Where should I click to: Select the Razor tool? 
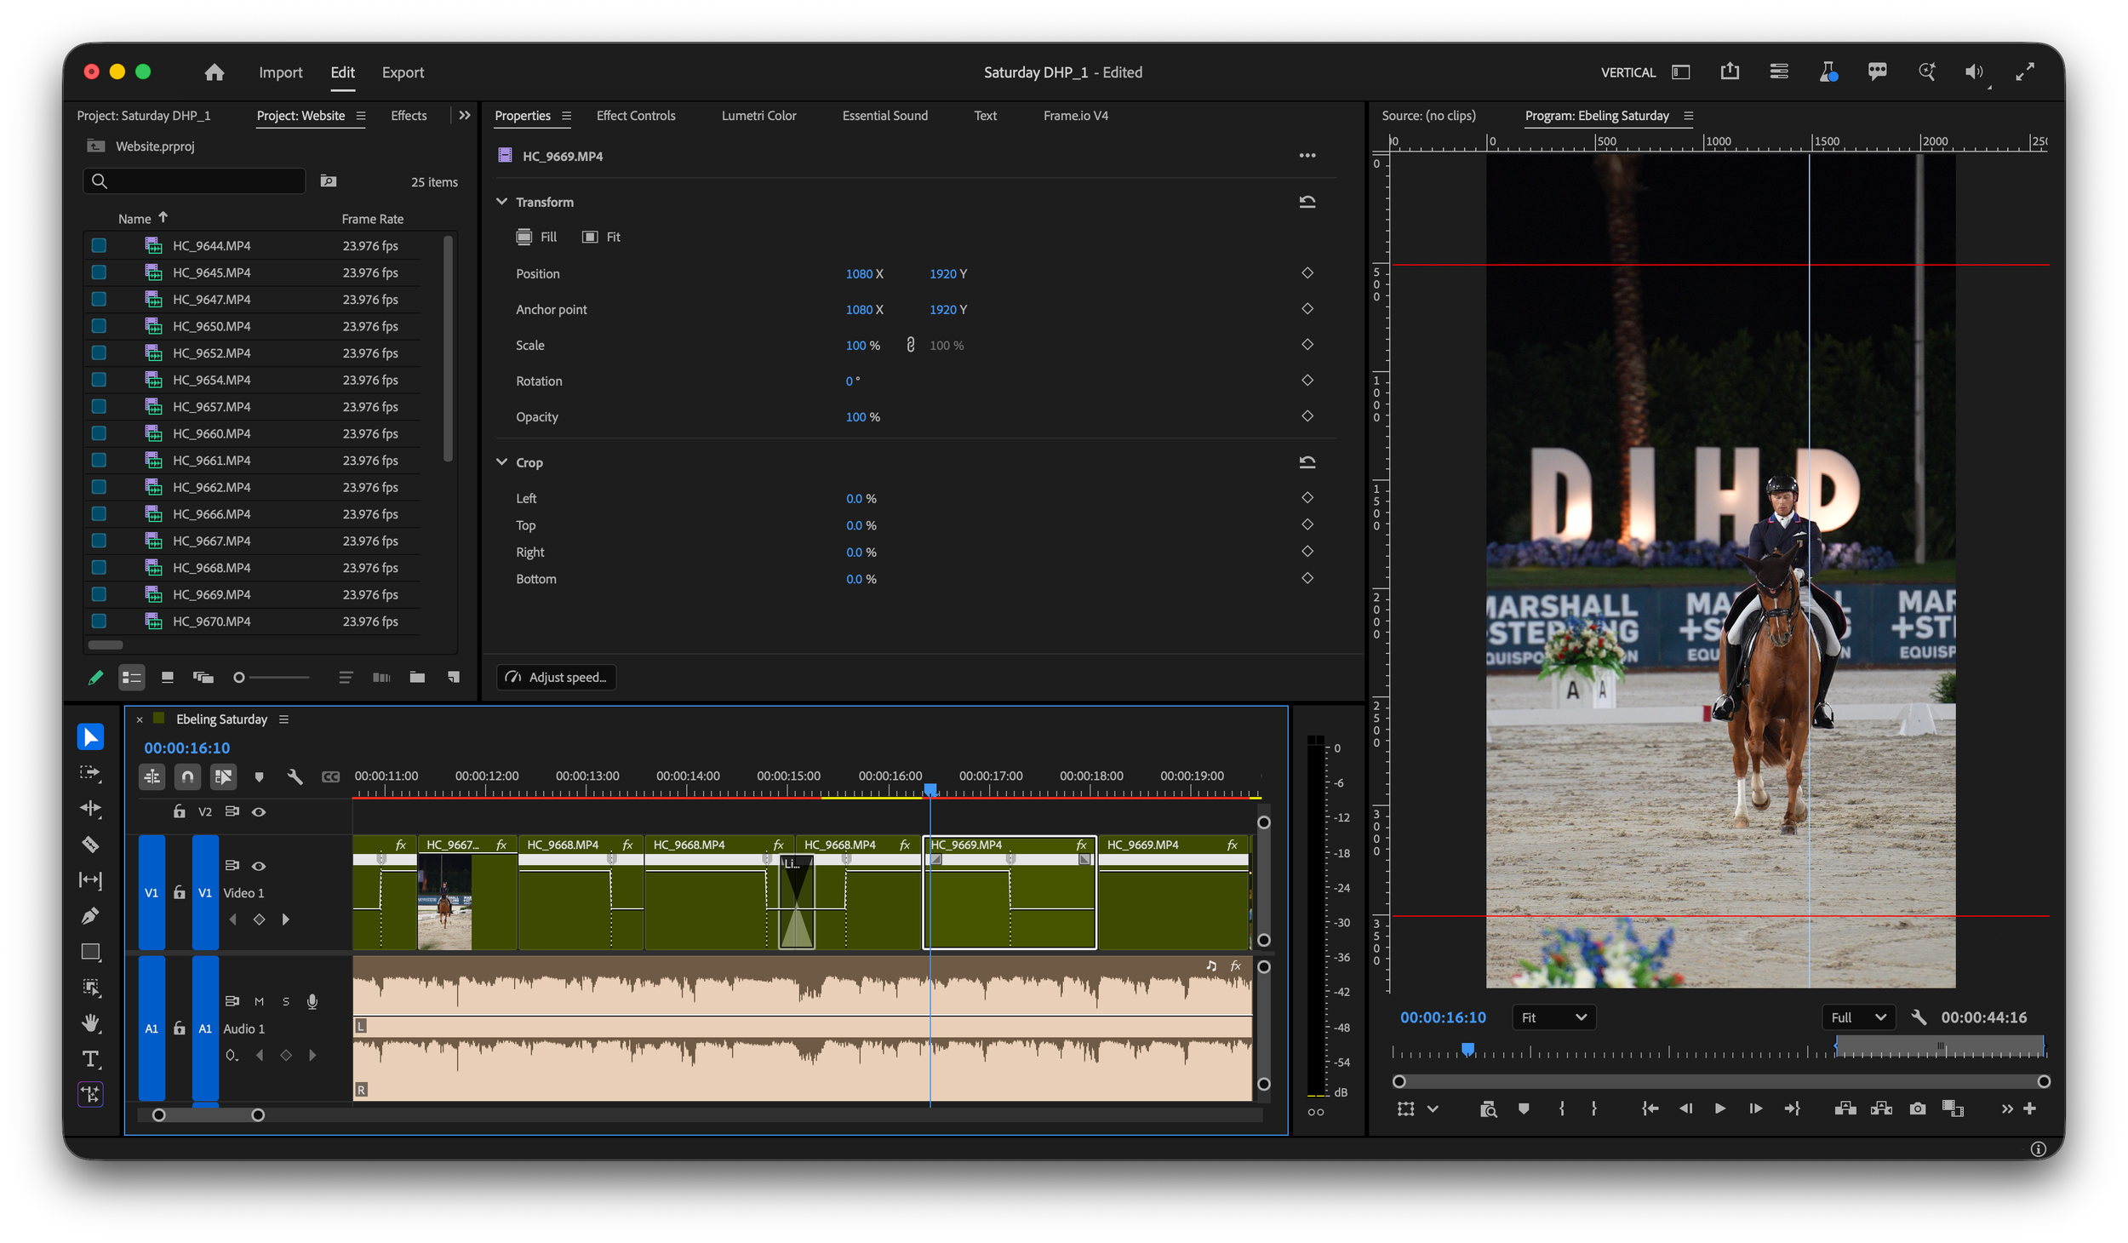pos(90,845)
